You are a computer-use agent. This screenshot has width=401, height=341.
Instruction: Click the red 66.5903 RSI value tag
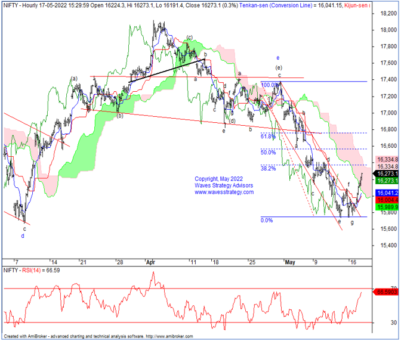(387, 292)
